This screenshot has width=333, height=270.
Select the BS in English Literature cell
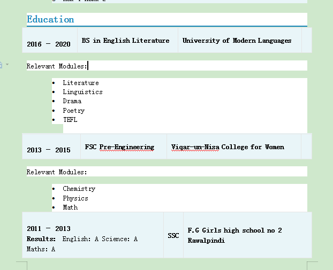(125, 41)
